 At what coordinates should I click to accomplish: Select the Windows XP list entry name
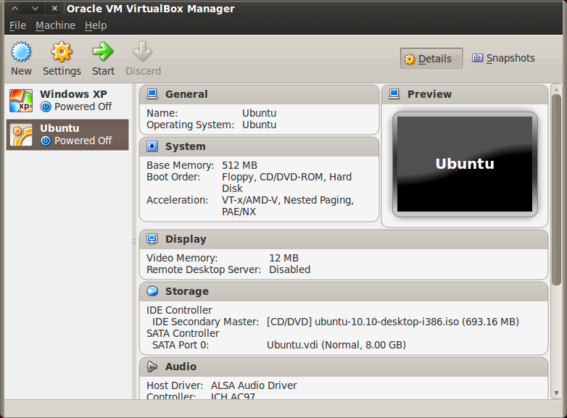[x=73, y=94]
